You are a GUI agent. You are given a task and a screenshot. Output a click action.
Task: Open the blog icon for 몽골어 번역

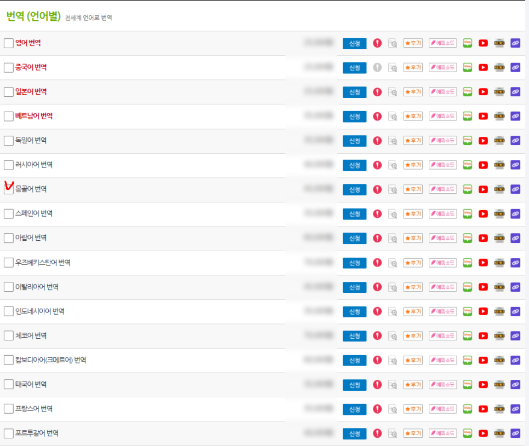tap(467, 189)
